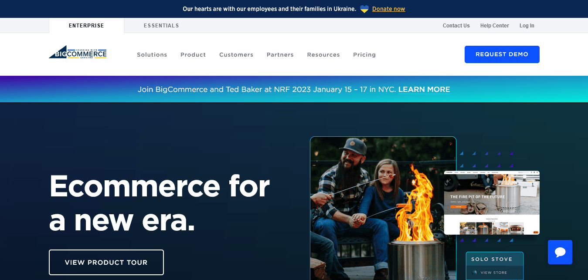This screenshot has width=588, height=280.
Task: Open the Help Center
Action: click(494, 25)
